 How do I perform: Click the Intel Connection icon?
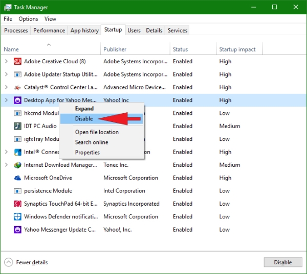(x=17, y=152)
